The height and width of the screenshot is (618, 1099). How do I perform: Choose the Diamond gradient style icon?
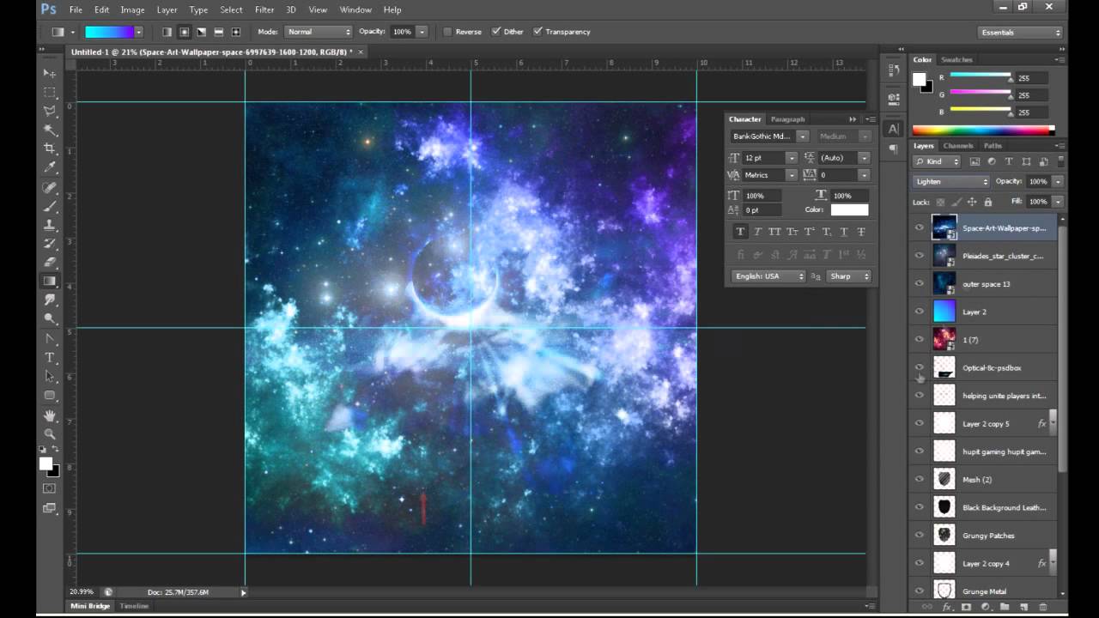[236, 32]
